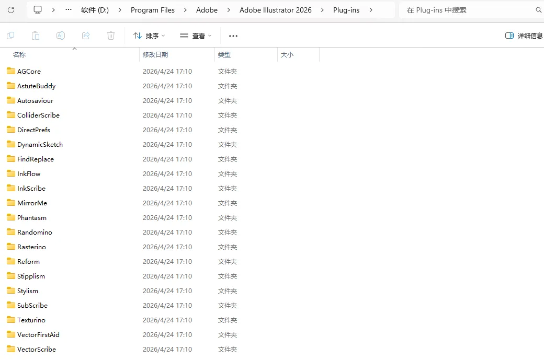The height and width of the screenshot is (360, 544).
Task: Go to Adobe breadcrumb folder
Action: 207,10
